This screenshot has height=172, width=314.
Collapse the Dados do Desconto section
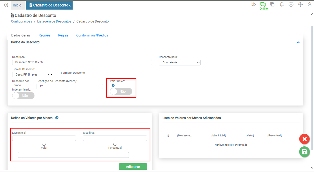[x=298, y=42]
